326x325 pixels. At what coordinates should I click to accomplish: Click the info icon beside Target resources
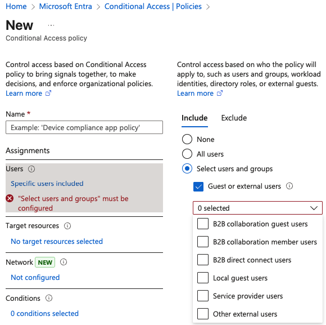click(67, 226)
